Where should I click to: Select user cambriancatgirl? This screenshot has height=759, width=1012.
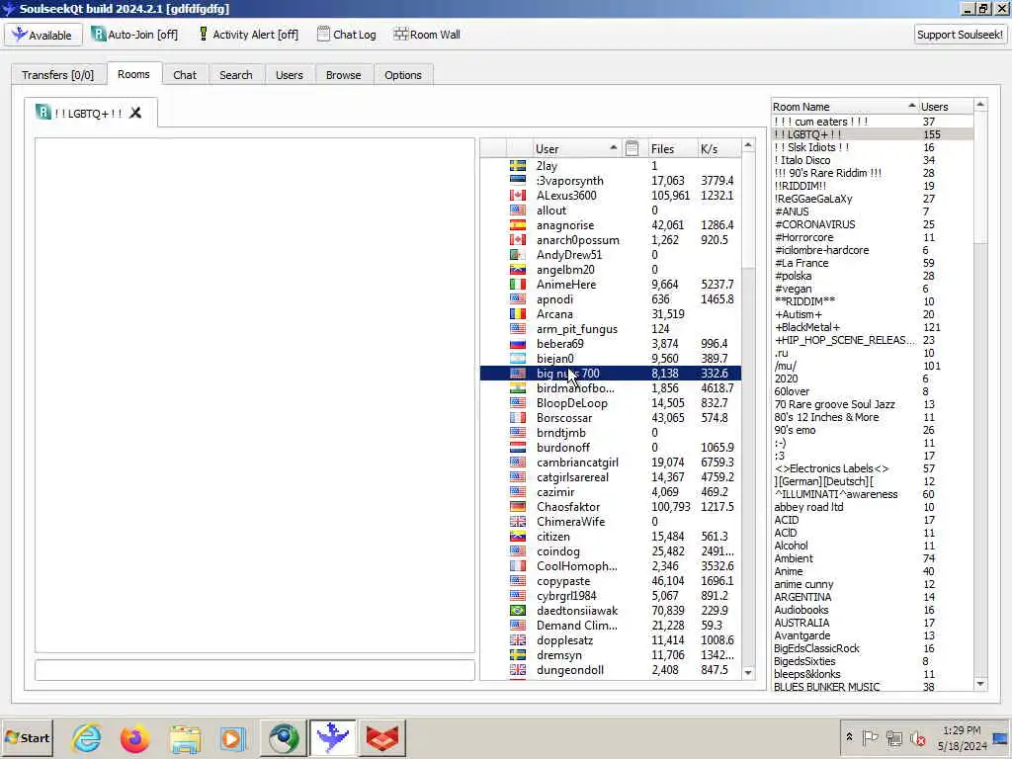click(x=611, y=463)
